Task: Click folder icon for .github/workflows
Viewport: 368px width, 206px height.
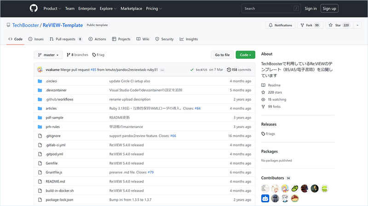Action: coord(40,99)
